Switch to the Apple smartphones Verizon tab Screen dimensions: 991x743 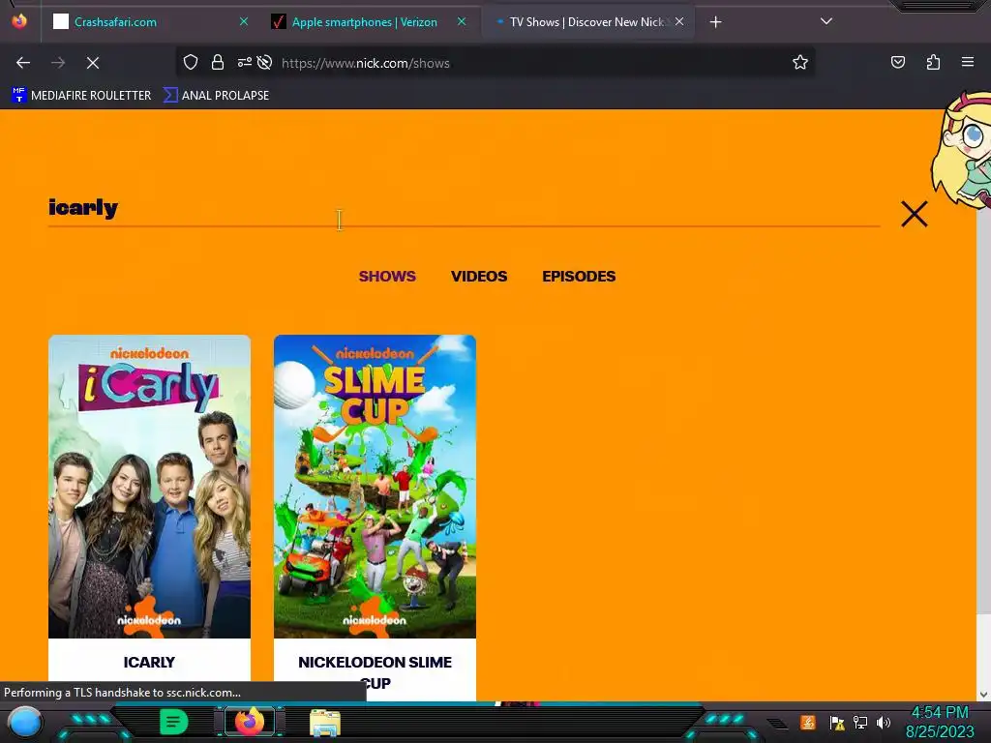368,22
